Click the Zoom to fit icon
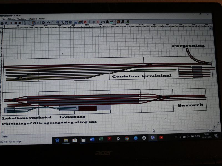This screenshot has height=166, width=222. point(66,22)
